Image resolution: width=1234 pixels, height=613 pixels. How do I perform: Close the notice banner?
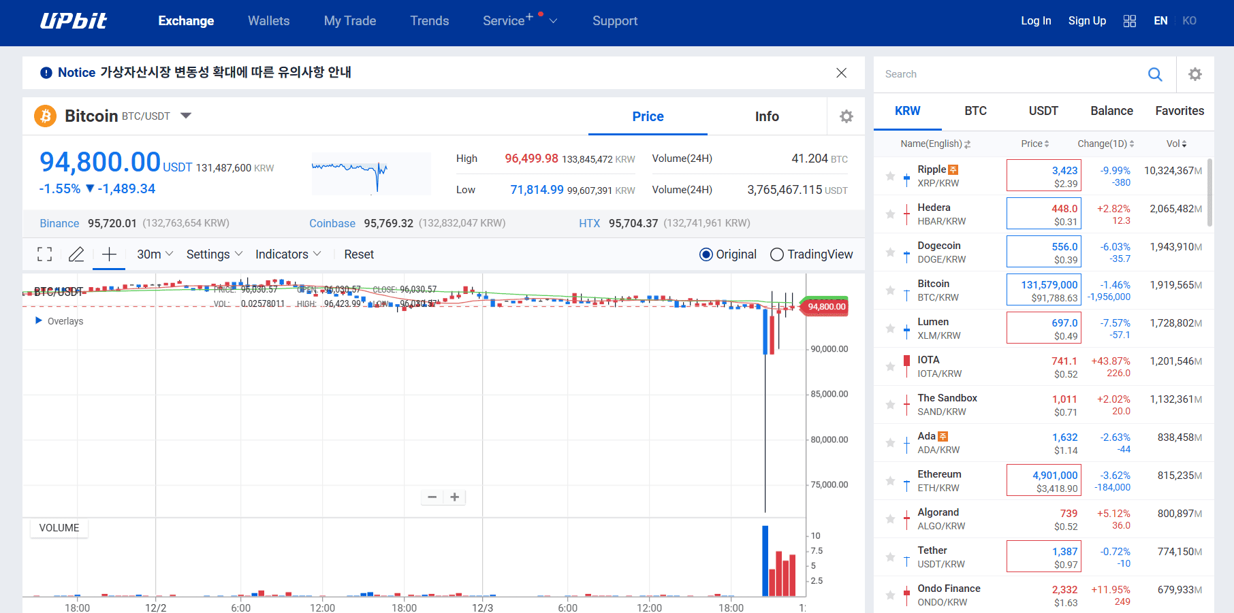tap(842, 73)
